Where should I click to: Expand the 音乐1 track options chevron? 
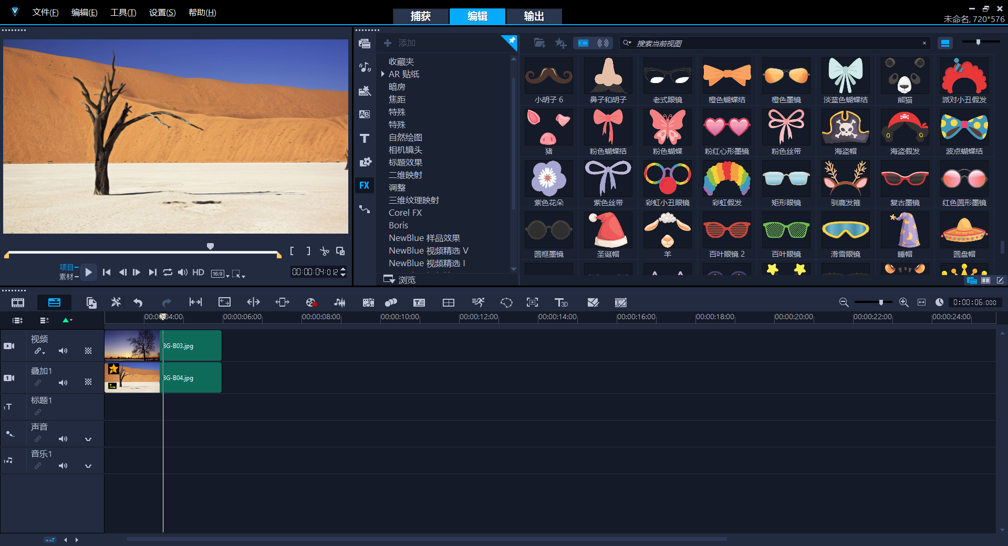(88, 466)
